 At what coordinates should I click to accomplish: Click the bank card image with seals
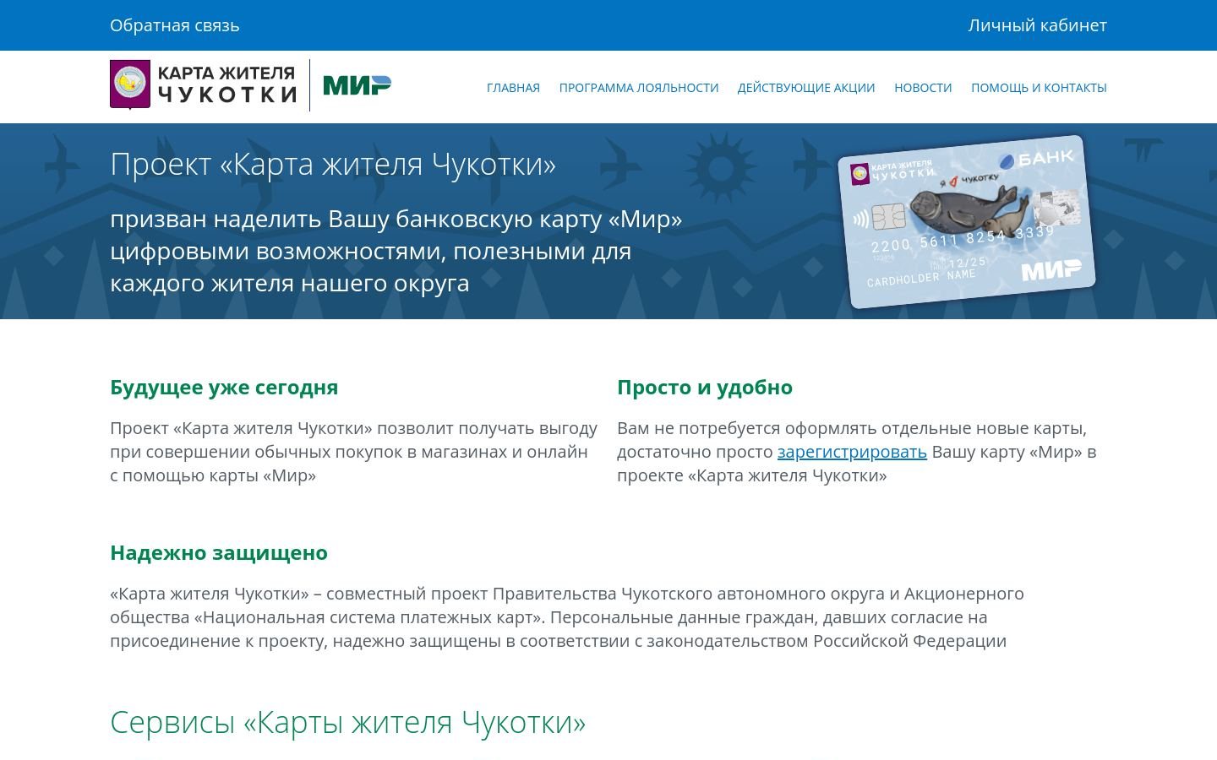click(966, 221)
